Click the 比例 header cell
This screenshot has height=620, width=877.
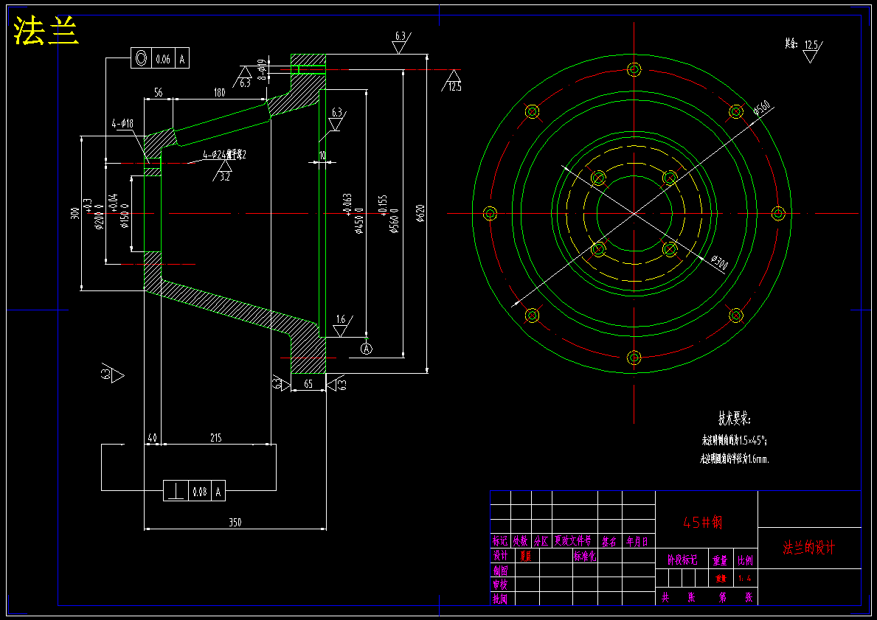[745, 560]
